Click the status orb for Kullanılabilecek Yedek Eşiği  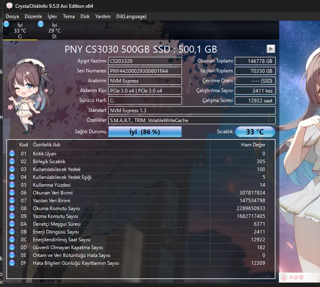pyautogui.click(x=12, y=177)
